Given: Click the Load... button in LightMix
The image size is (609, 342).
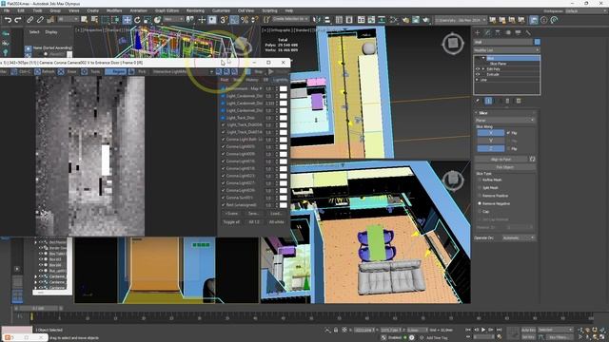Looking at the screenshot, I should coord(276,213).
